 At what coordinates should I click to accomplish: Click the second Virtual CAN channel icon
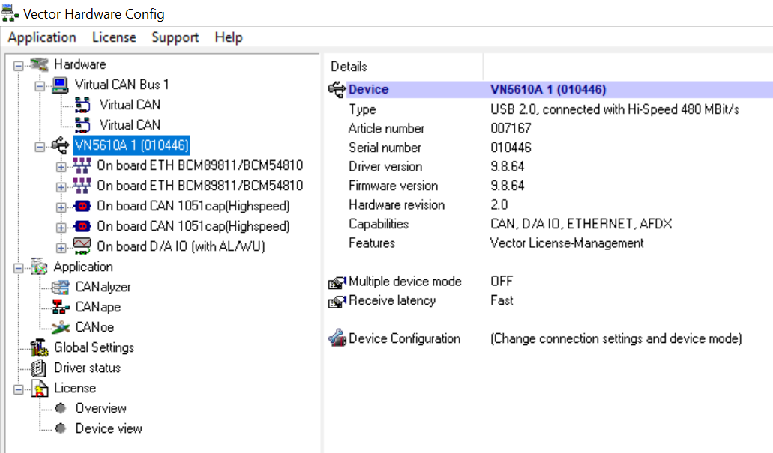[82, 125]
